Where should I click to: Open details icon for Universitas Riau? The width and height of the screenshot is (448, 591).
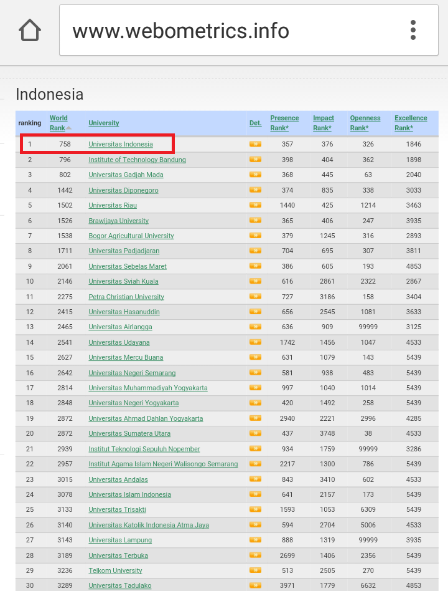[x=255, y=205]
